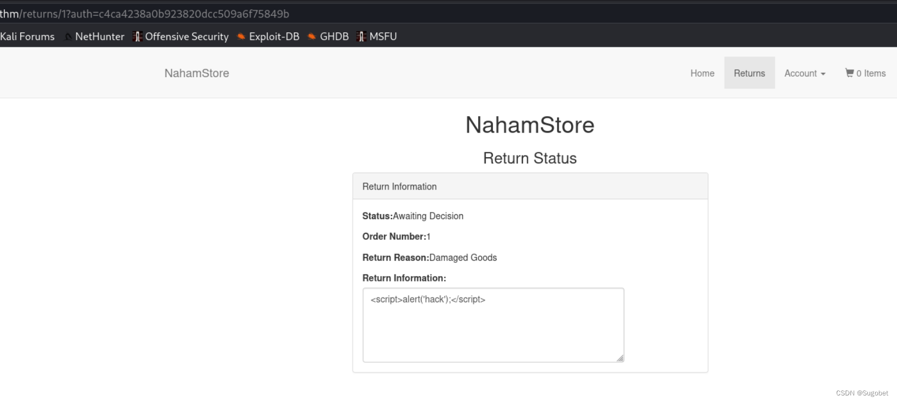
Task: Click the shopping cart icon
Action: pyautogui.click(x=849, y=73)
